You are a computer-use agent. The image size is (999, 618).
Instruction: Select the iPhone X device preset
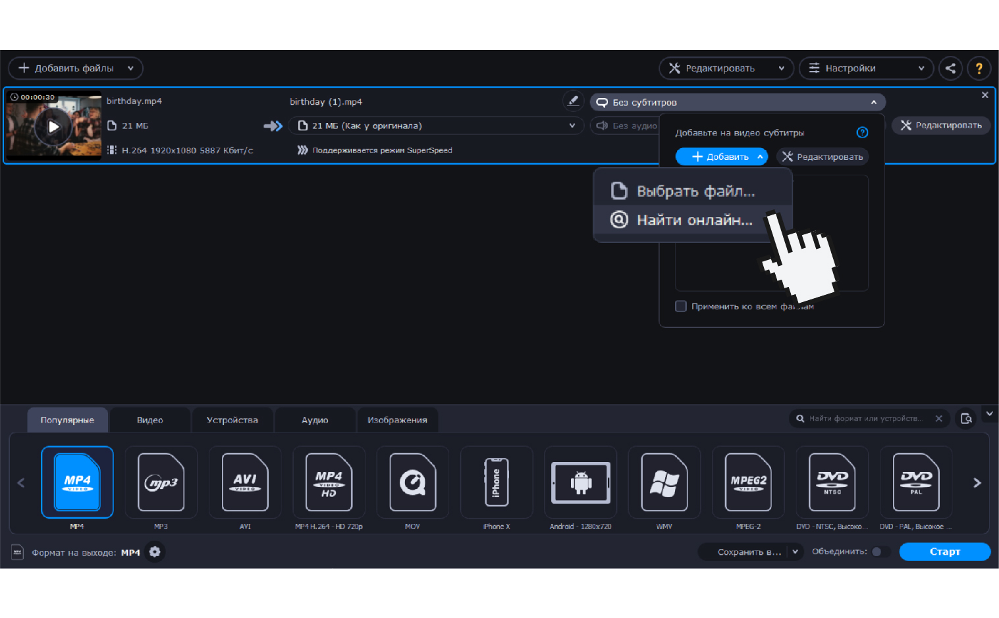pyautogui.click(x=497, y=482)
